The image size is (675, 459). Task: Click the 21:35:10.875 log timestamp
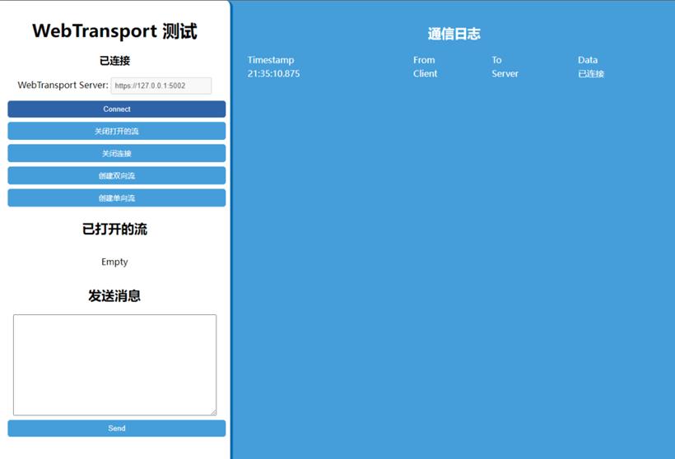(x=273, y=74)
